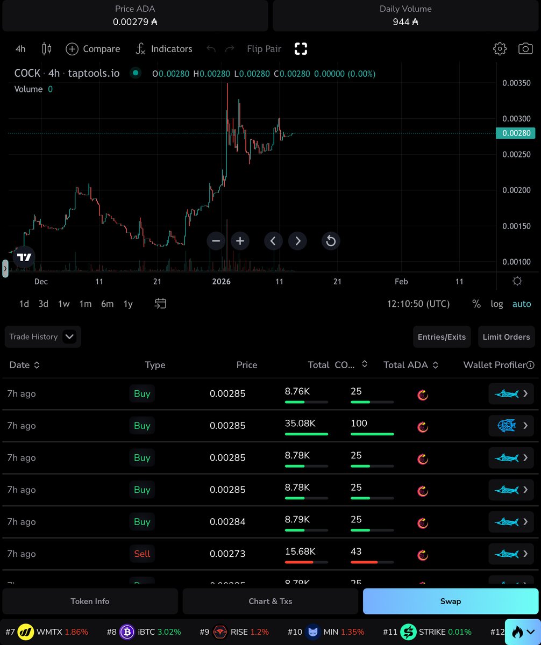Click Buy badge in 35.08K row
This screenshot has height=645, width=541.
tap(142, 426)
